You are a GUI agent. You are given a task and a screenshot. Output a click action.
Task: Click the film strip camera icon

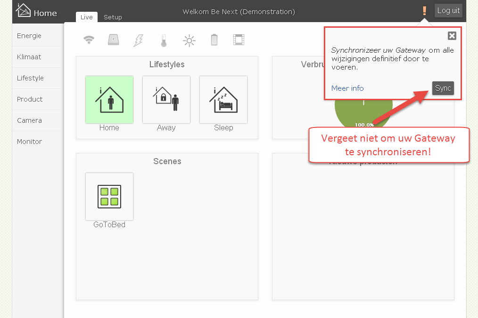[x=239, y=40]
